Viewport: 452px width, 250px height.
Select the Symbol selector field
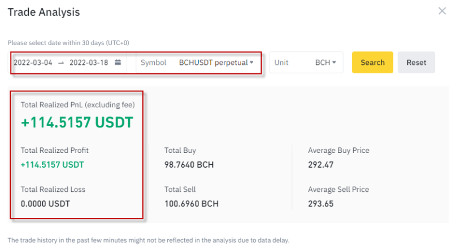197,63
